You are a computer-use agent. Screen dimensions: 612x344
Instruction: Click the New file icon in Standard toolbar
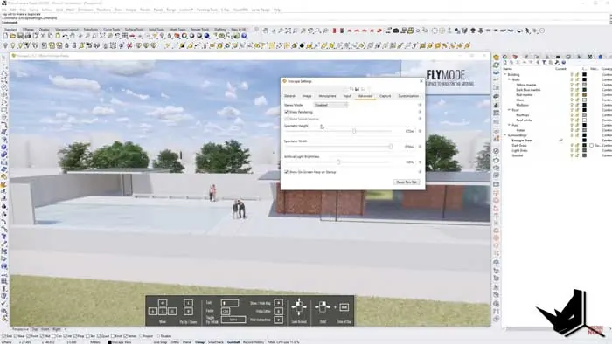pos(5,36)
